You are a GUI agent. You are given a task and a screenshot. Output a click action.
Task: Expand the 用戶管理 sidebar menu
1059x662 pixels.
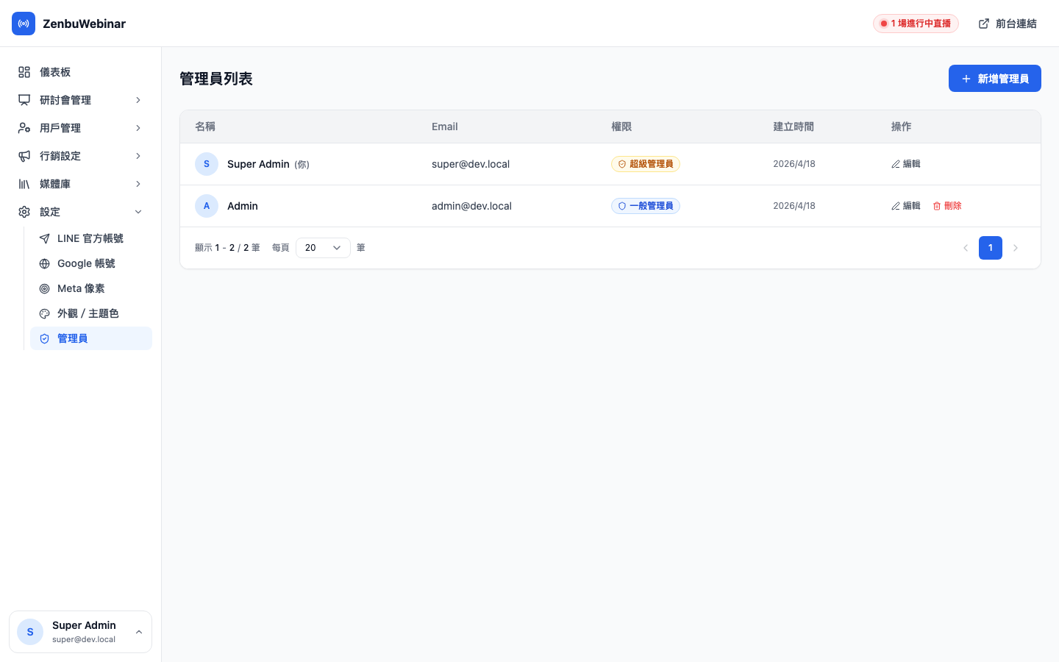(80, 128)
